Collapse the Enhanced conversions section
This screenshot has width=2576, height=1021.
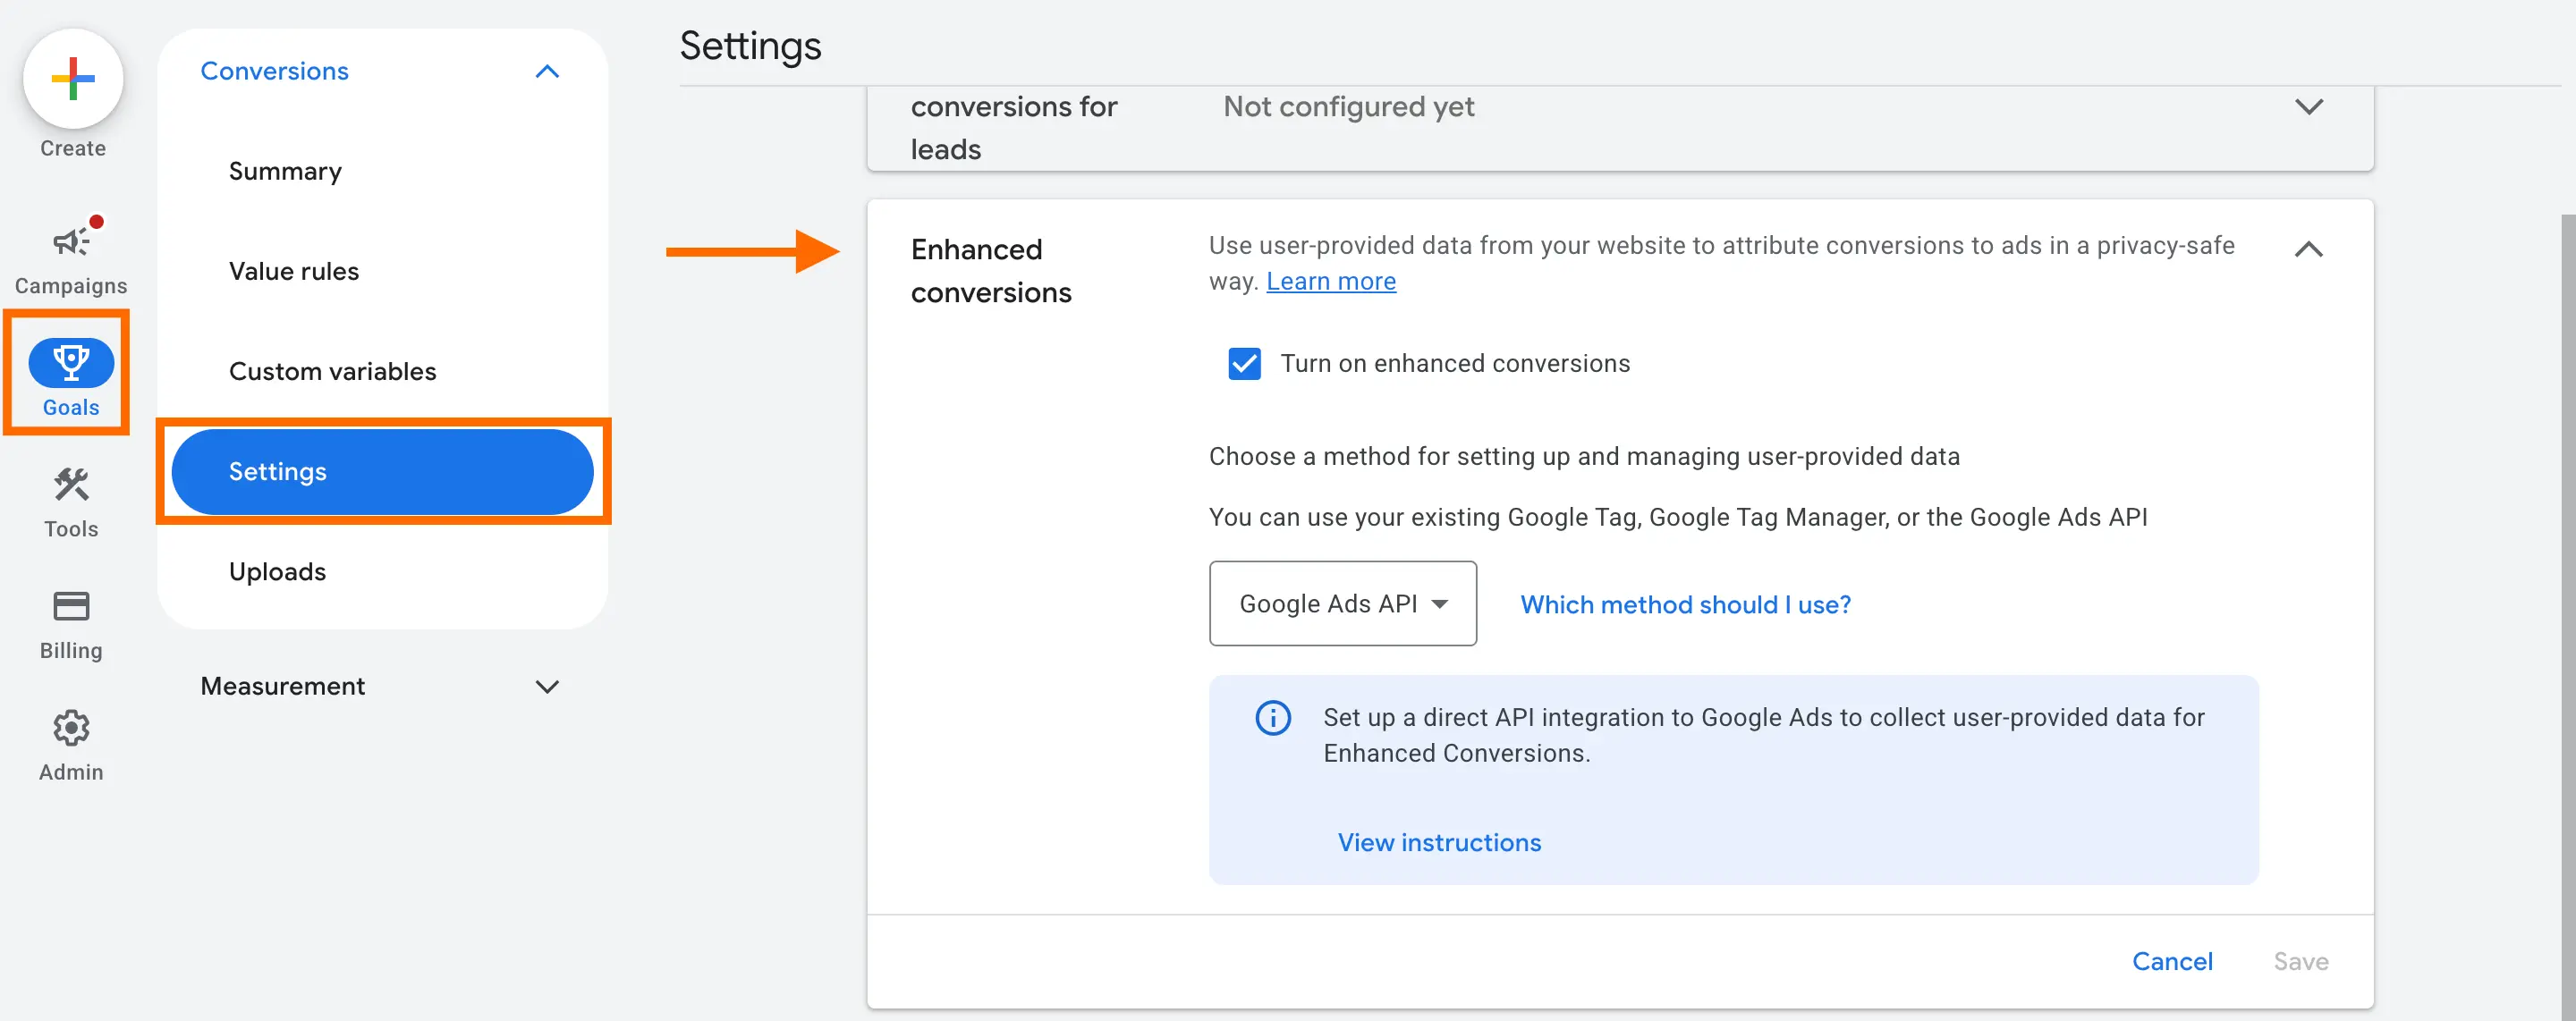coord(2308,249)
